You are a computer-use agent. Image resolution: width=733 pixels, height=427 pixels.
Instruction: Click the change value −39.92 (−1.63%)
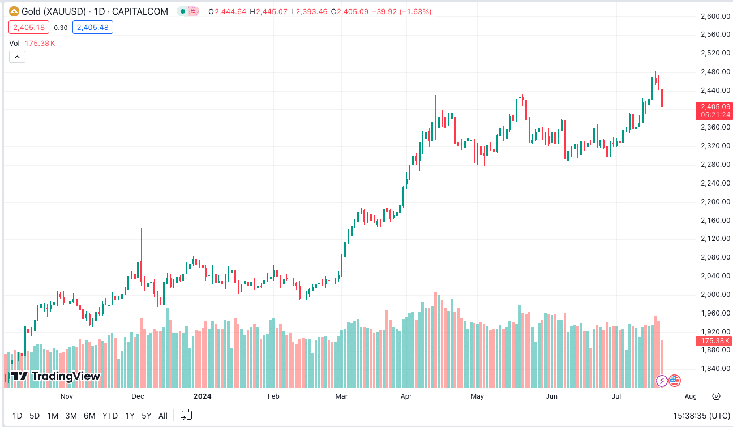click(403, 11)
